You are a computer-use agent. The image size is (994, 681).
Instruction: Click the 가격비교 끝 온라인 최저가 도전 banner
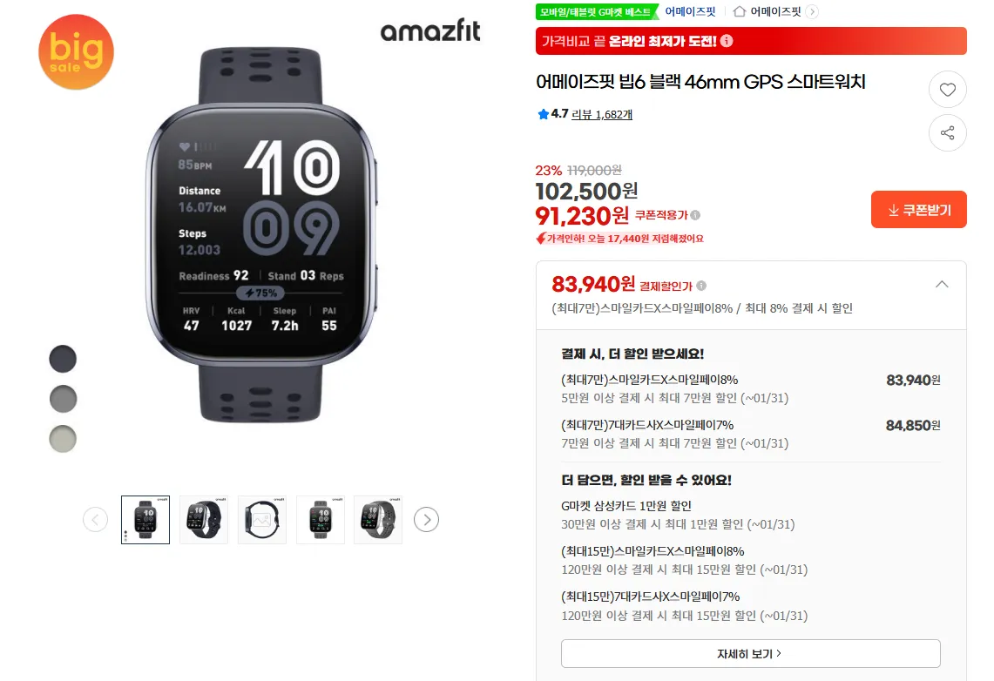coord(751,41)
